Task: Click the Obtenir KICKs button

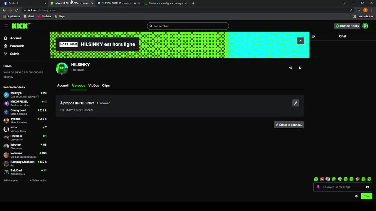Action: [x=347, y=26]
